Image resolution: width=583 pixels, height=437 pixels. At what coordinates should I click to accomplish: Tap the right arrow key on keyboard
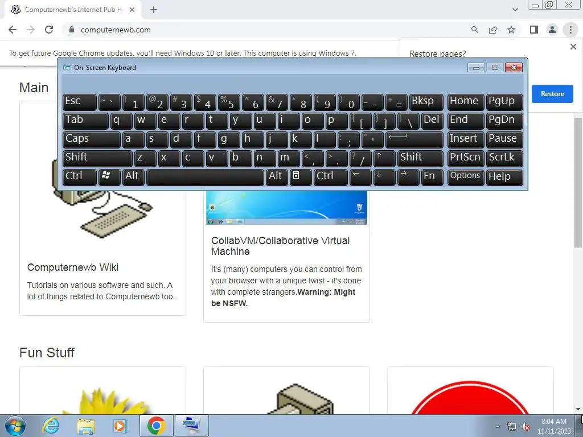click(408, 176)
